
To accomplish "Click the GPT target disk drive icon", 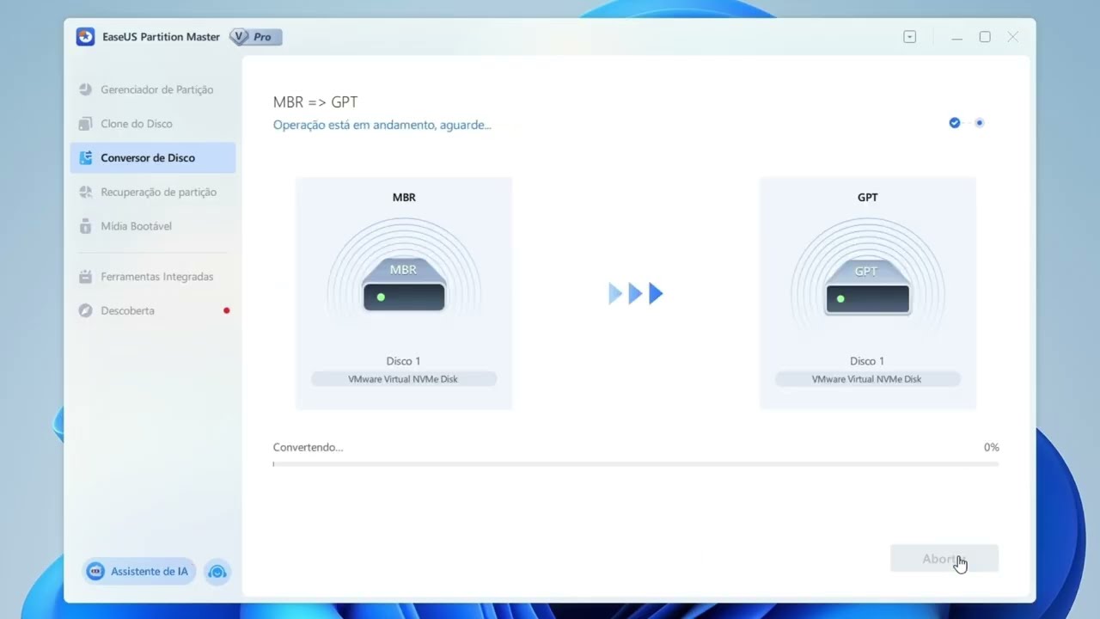I will click(x=867, y=286).
